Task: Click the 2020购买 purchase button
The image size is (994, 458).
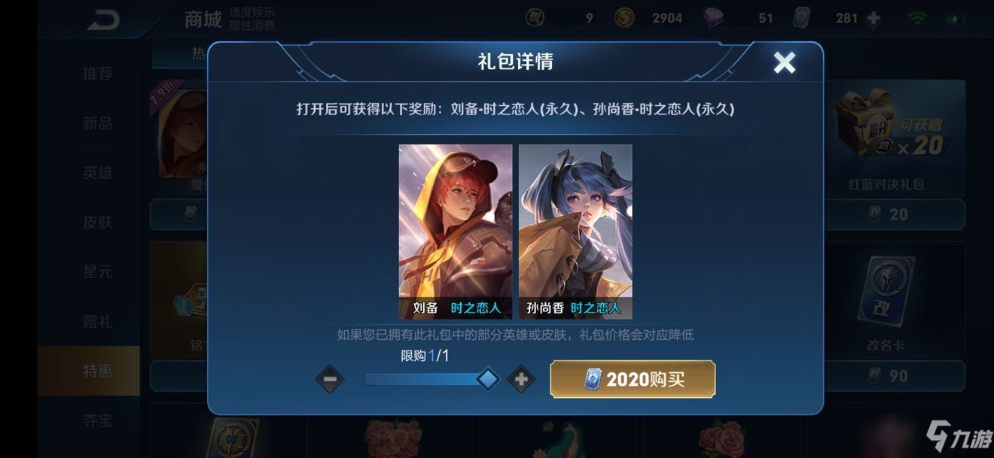Action: click(633, 379)
